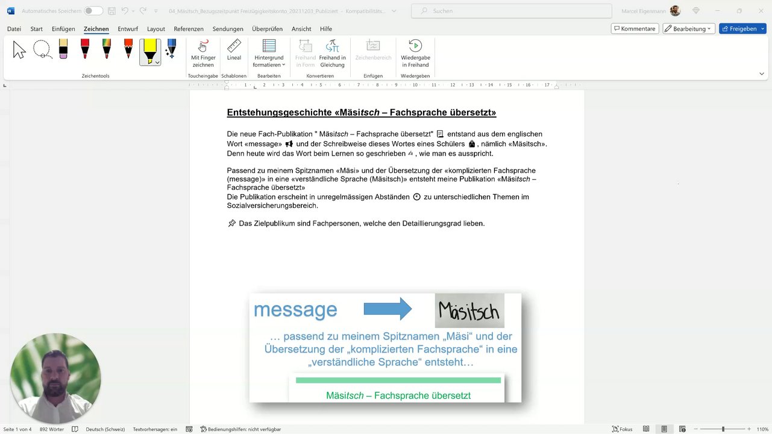
Task: Click Wiedergabe in Freihand
Action: 415,54
